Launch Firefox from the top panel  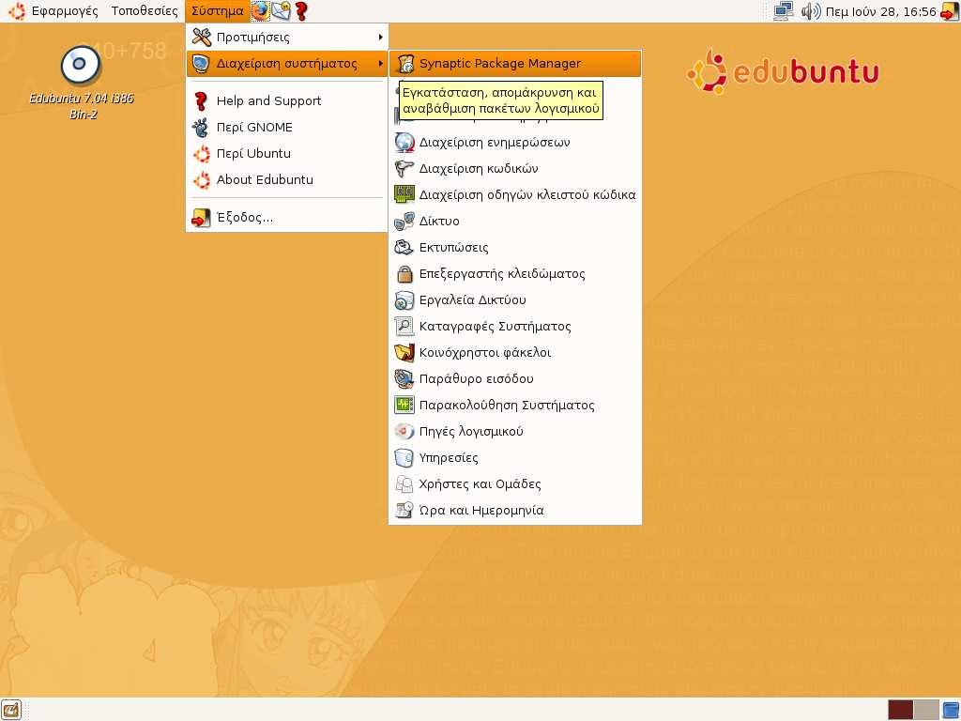pos(261,11)
